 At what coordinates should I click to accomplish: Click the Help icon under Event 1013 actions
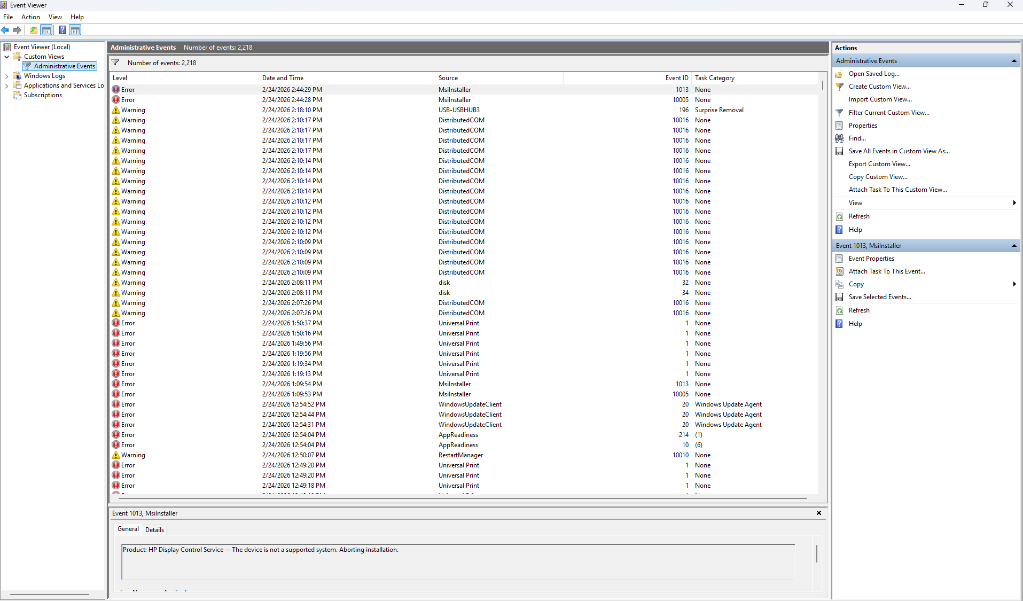coord(839,324)
